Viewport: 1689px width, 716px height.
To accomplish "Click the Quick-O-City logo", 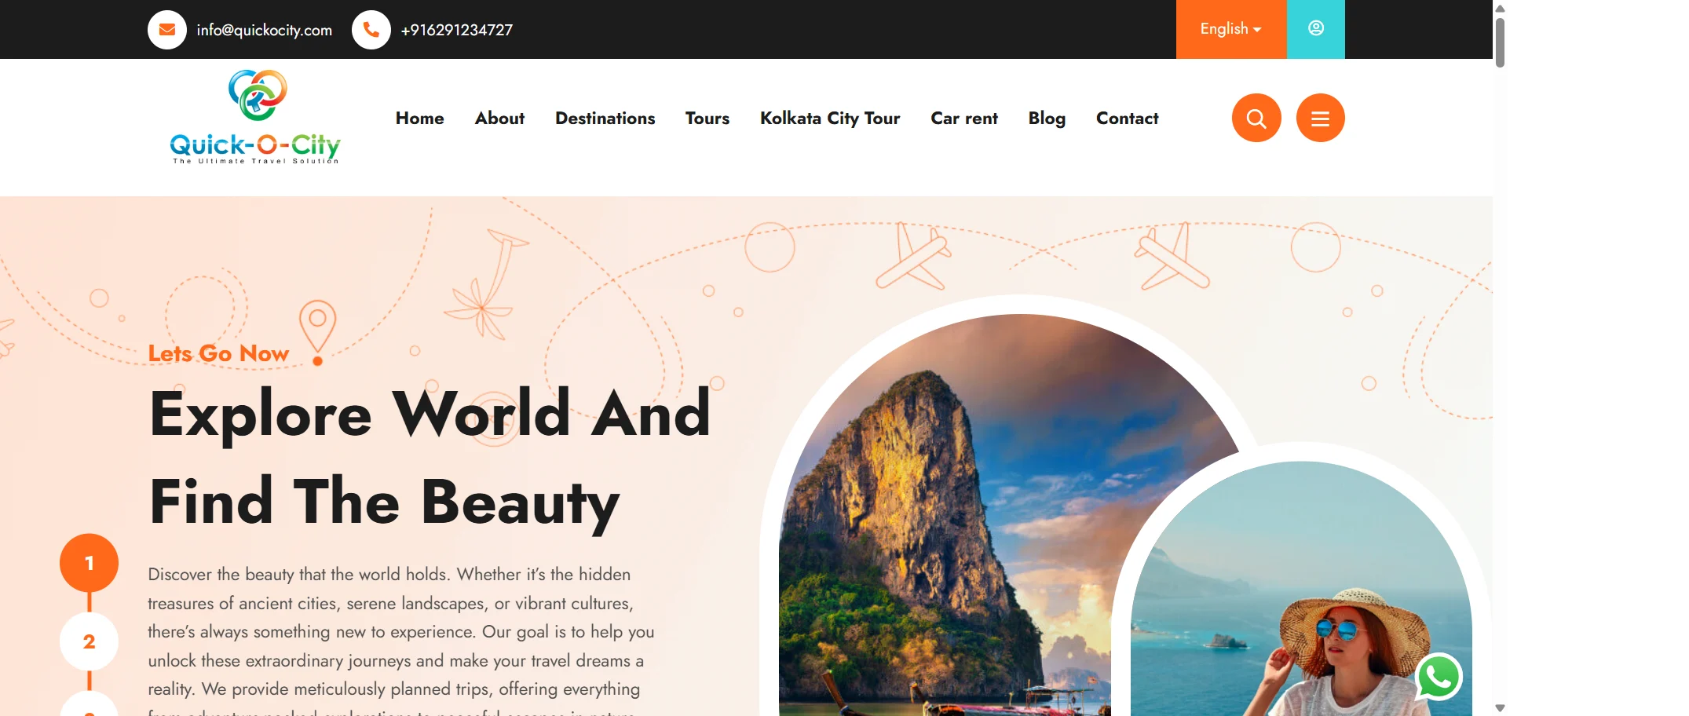I will click(255, 117).
